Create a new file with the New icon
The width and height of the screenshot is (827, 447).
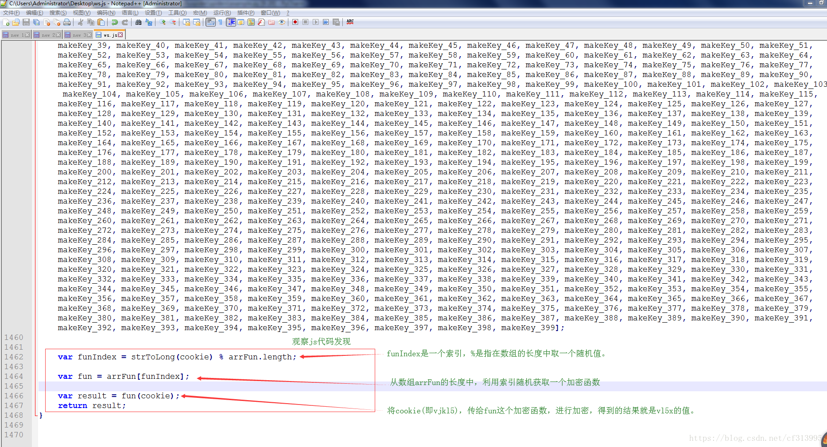click(x=6, y=22)
